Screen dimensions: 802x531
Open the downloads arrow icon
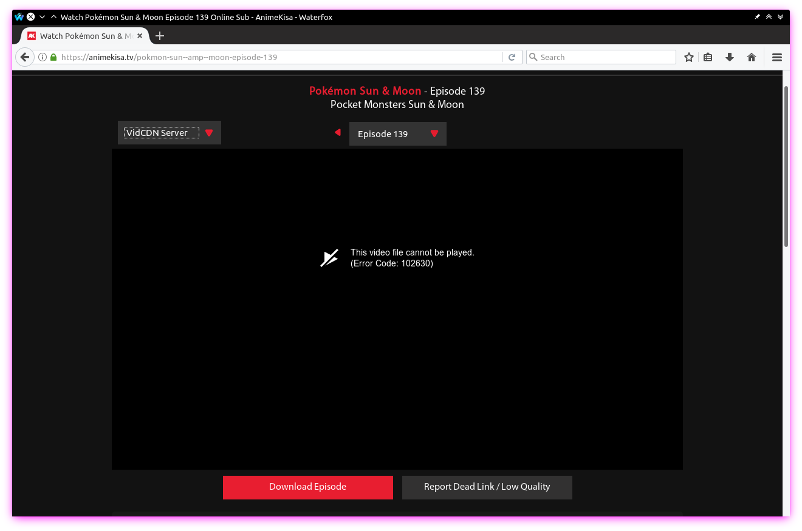tap(730, 57)
